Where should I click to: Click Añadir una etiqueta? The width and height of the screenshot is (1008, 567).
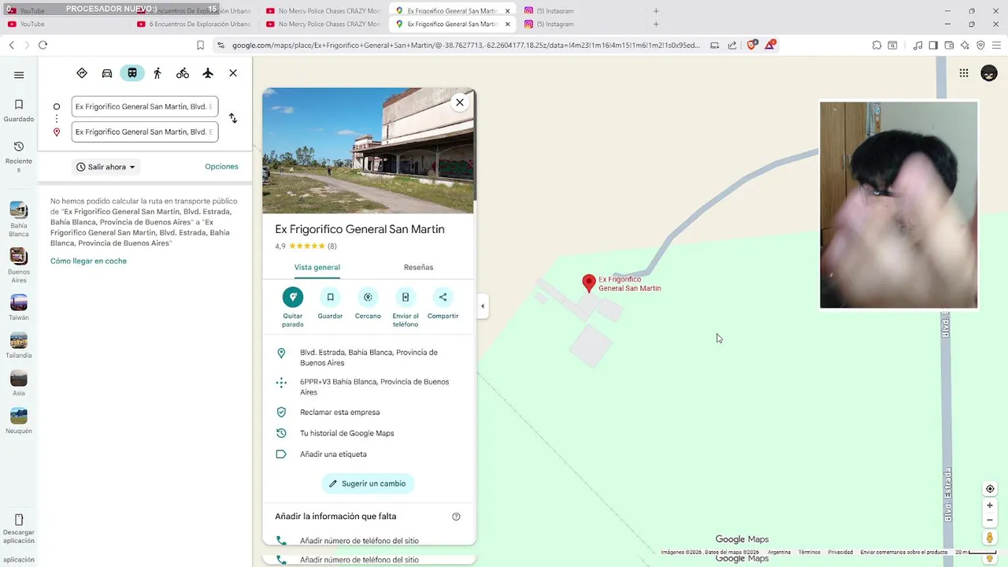point(369,454)
